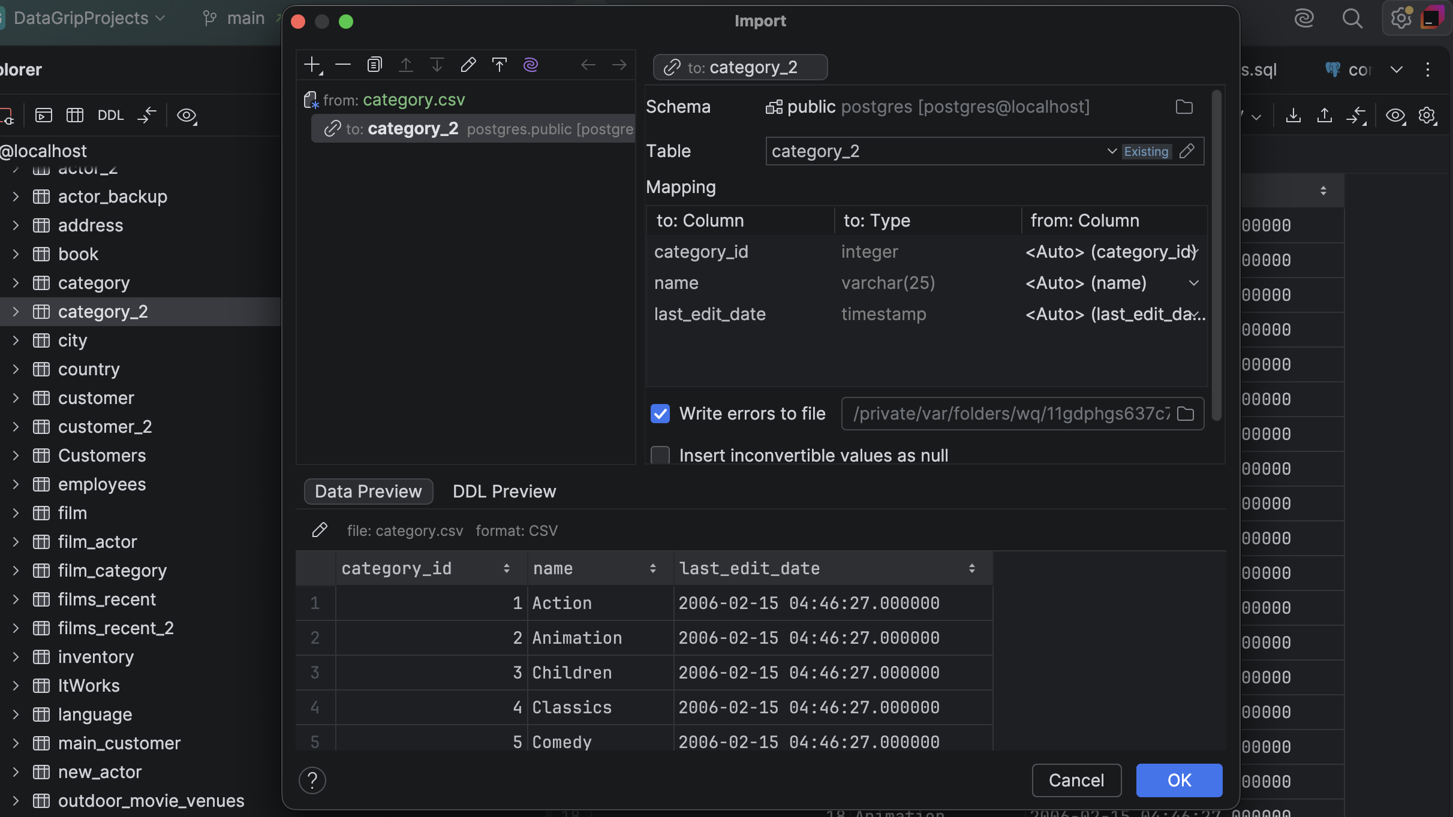
Task: Click the Remove (minus) icon in Import toolbar
Action: pyautogui.click(x=343, y=65)
